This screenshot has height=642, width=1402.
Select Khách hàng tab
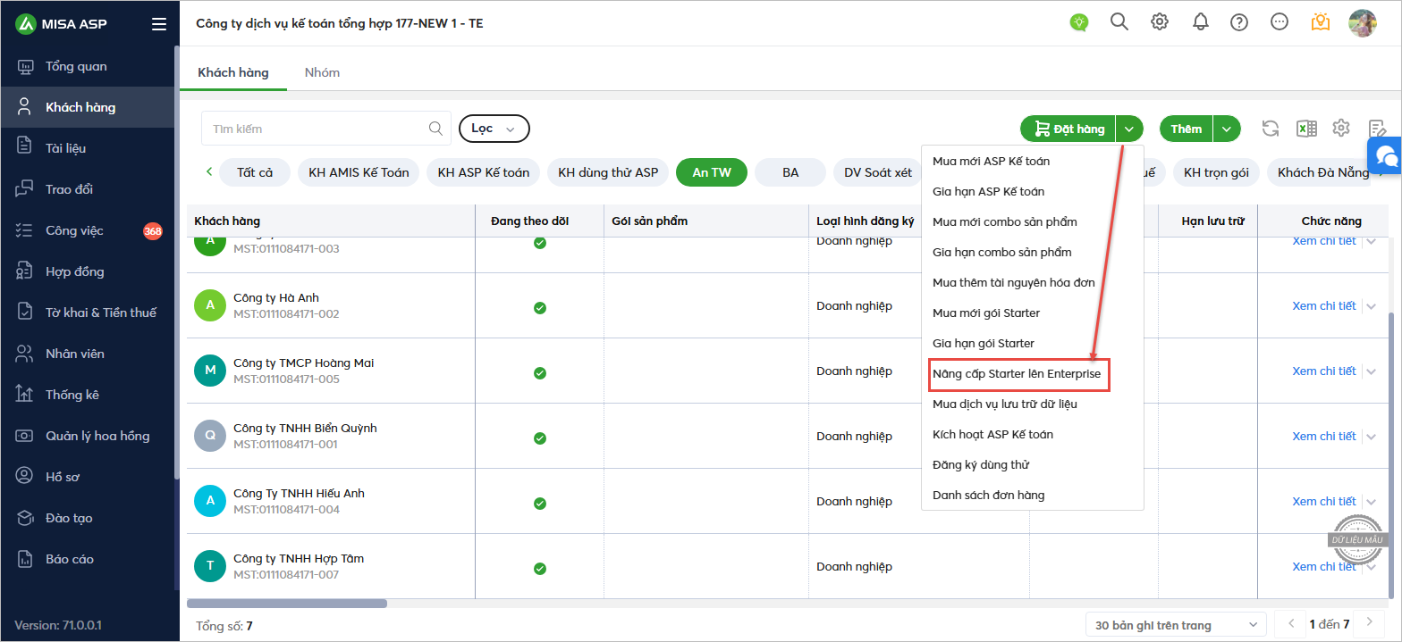click(x=233, y=72)
